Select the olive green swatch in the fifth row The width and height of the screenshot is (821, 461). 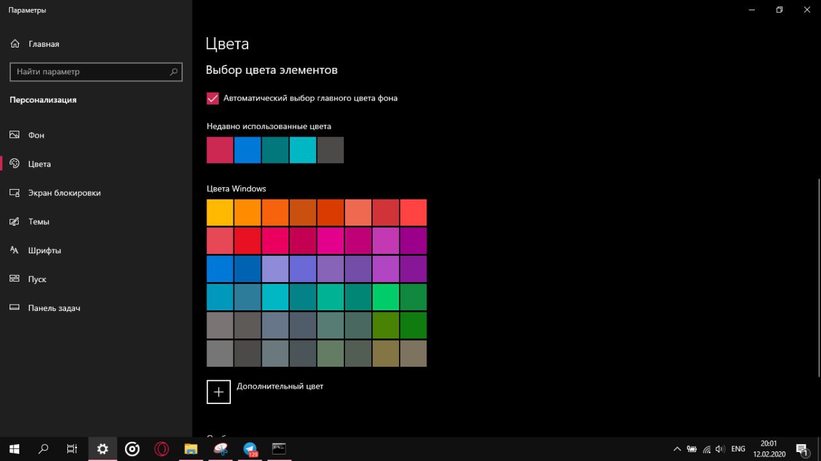385,326
